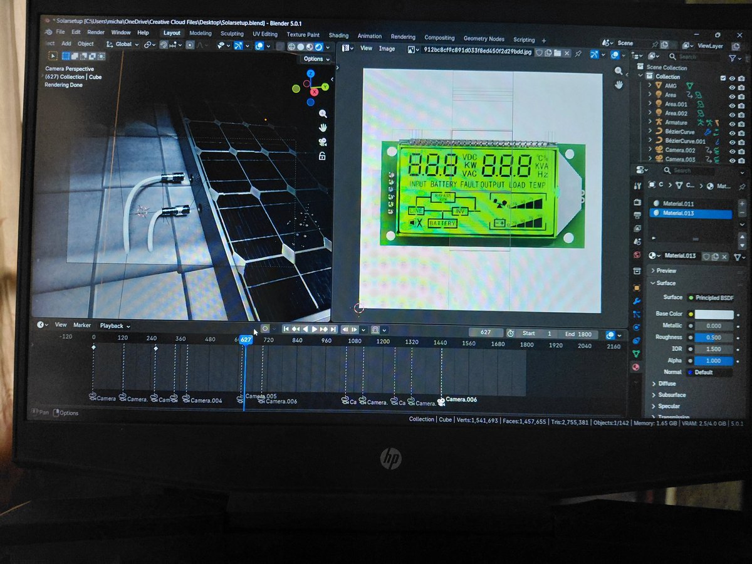Open the File menu
The image size is (752, 564).
60,32
